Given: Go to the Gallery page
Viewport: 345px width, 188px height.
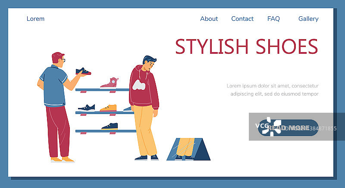Looking at the screenshot, I should pyautogui.click(x=308, y=19).
